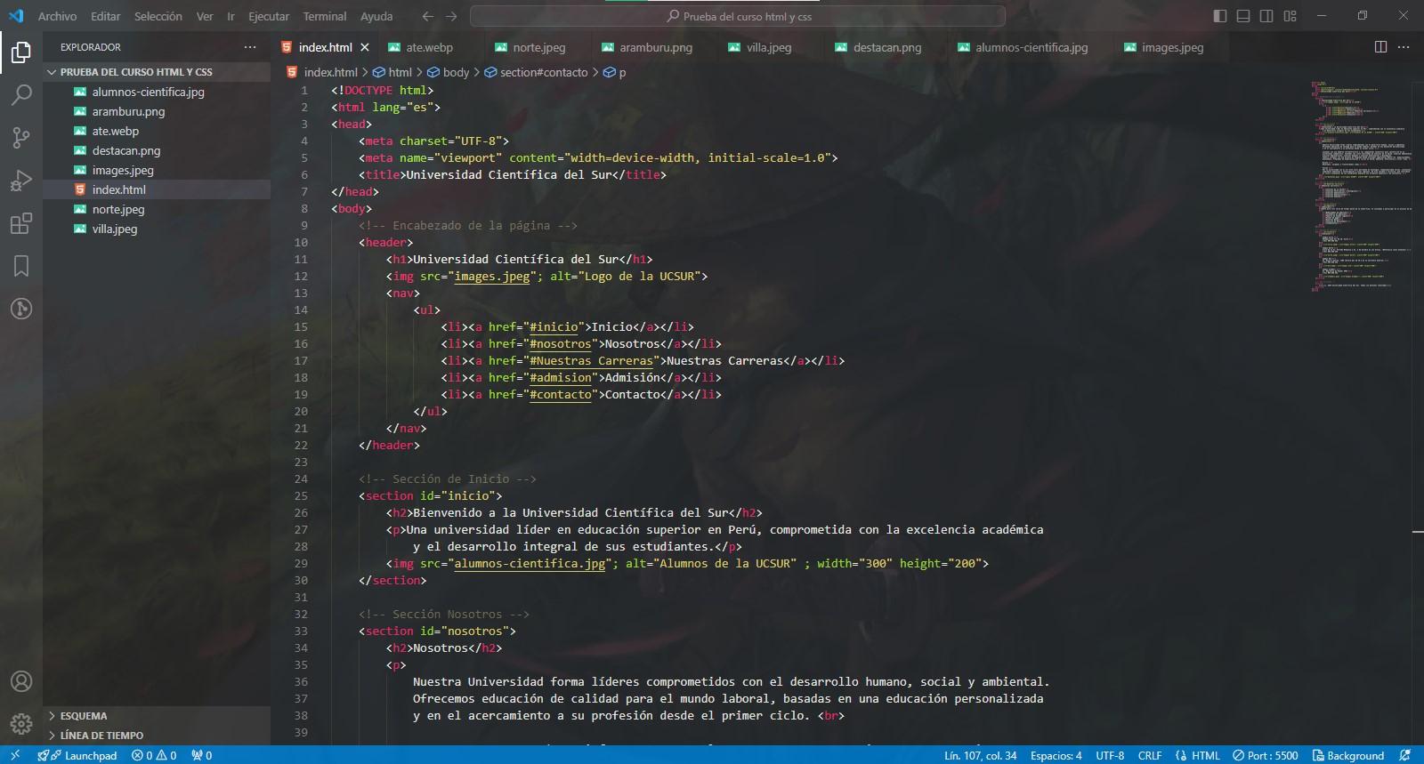This screenshot has width=1424, height=764.
Task: Open the Editar menu
Action: coord(105,16)
